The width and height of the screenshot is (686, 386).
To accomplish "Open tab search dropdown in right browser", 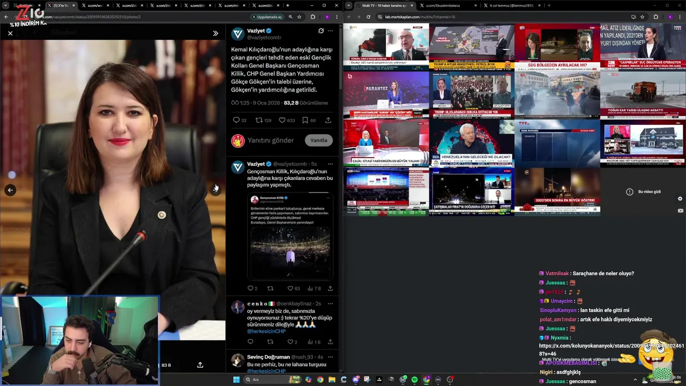I will pos(349,5).
